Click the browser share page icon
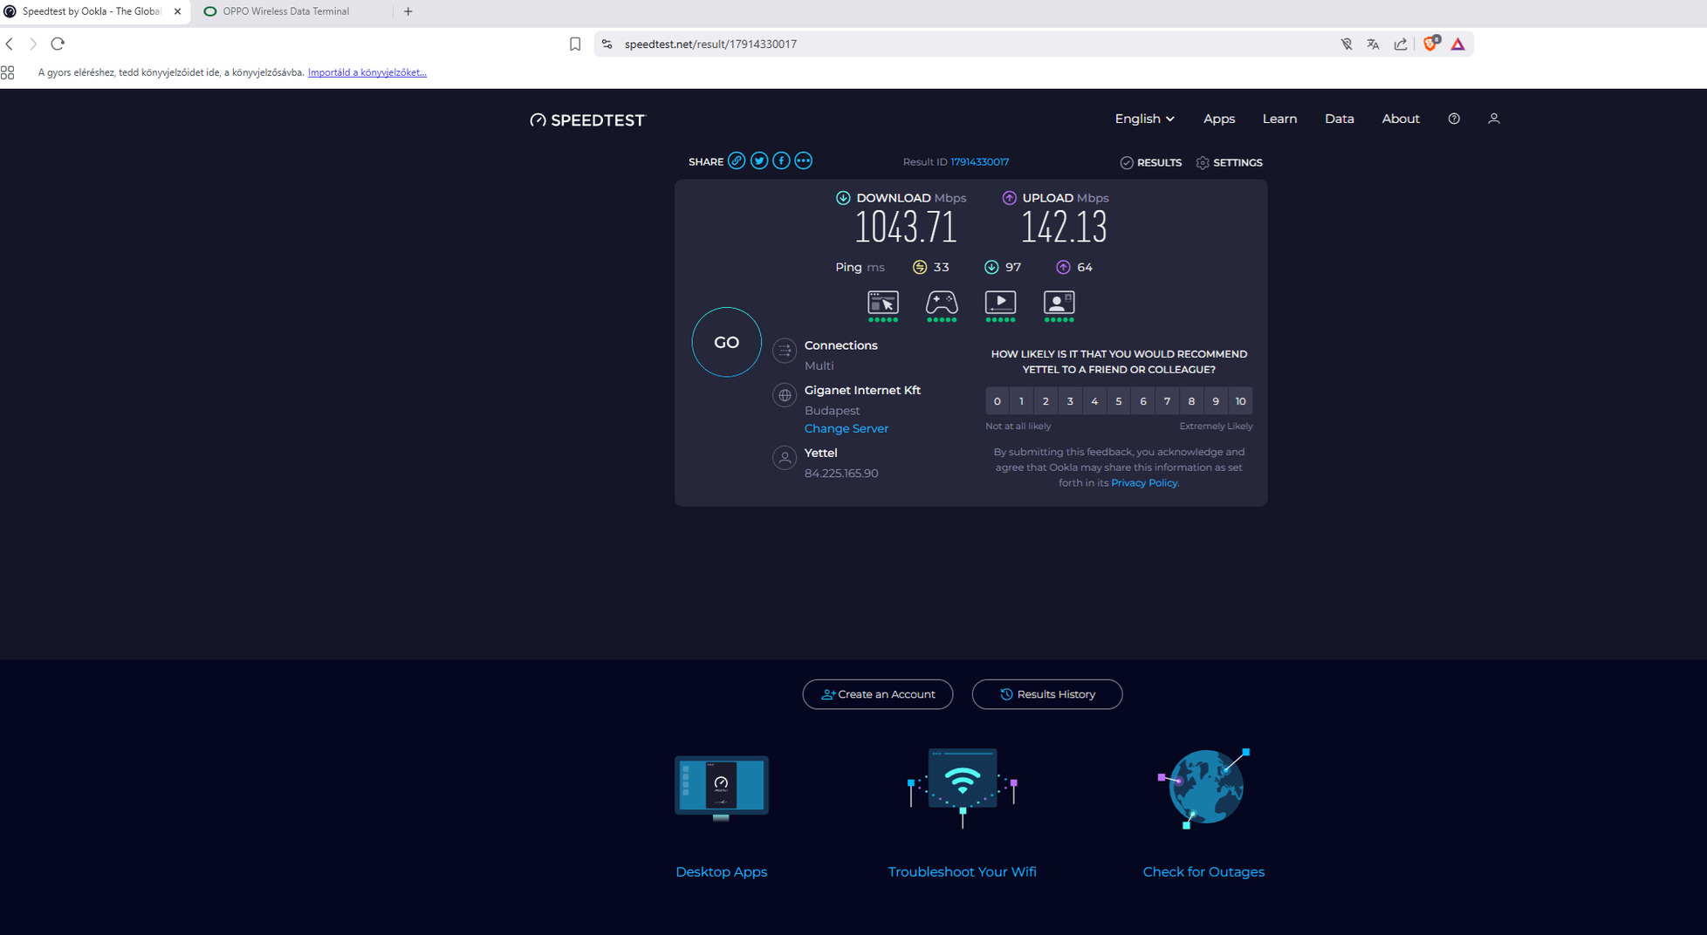 1401,44
